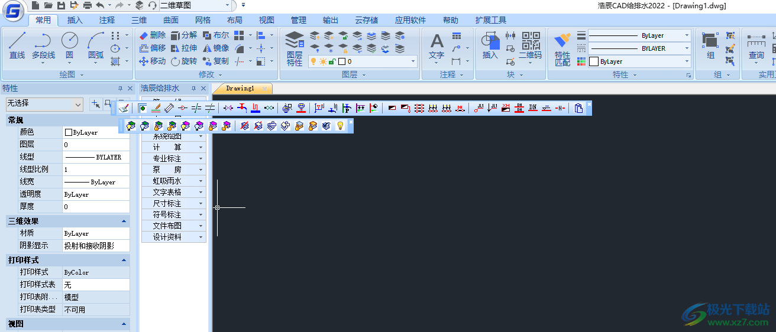Open the 专业标注 menu button
Viewport: 776px width, 332px height.
(x=174, y=158)
